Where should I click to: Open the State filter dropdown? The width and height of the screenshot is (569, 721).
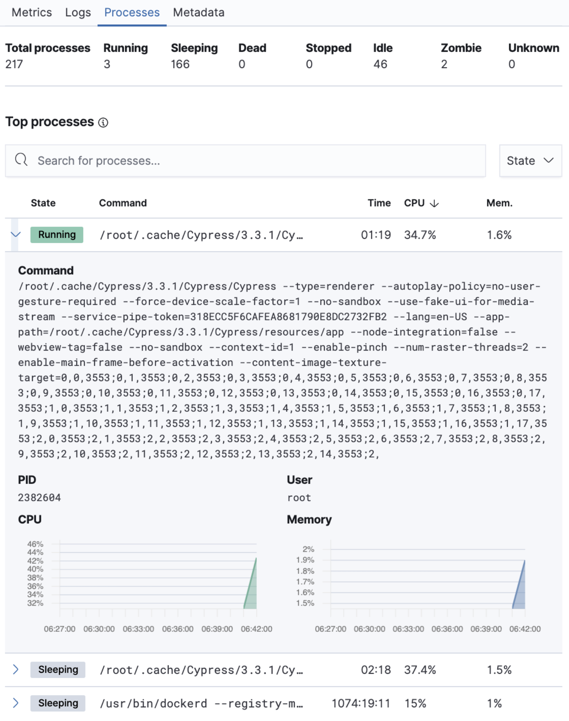click(x=530, y=160)
